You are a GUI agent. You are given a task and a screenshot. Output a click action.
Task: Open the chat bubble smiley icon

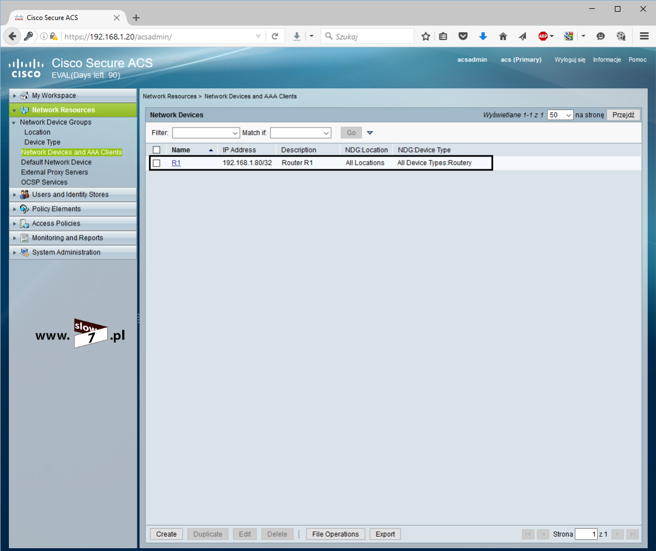tap(600, 37)
